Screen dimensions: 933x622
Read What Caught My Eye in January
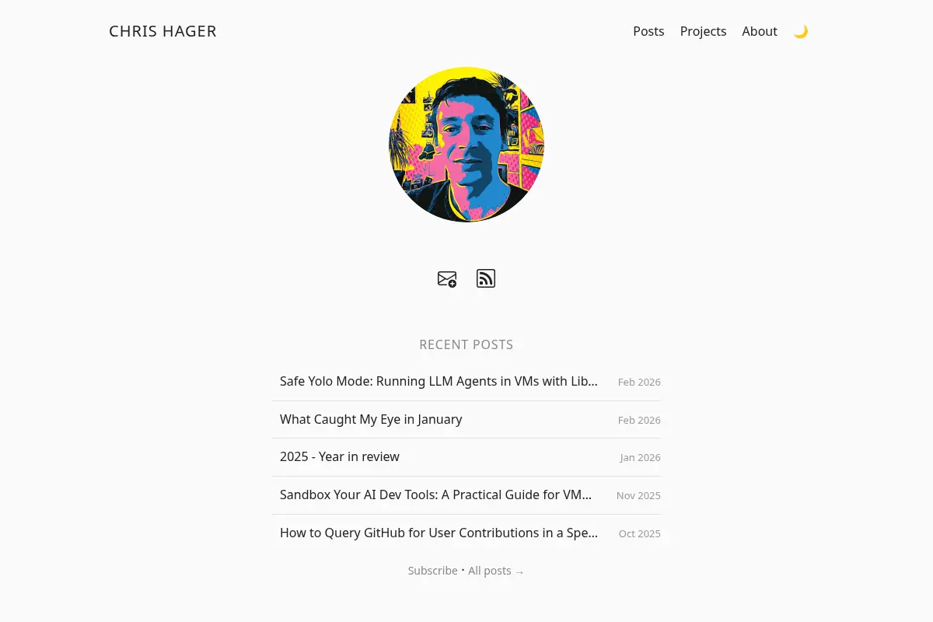click(x=371, y=419)
